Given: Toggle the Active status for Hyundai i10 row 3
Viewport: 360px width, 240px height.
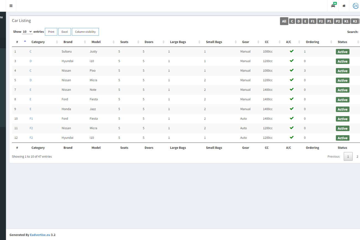Looking at the screenshot, I should click(342, 61).
